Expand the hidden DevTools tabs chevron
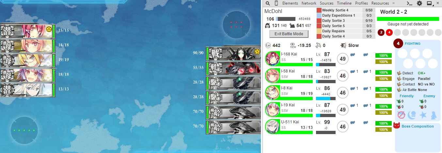Viewport: 442px width, 153px height. point(393,3)
